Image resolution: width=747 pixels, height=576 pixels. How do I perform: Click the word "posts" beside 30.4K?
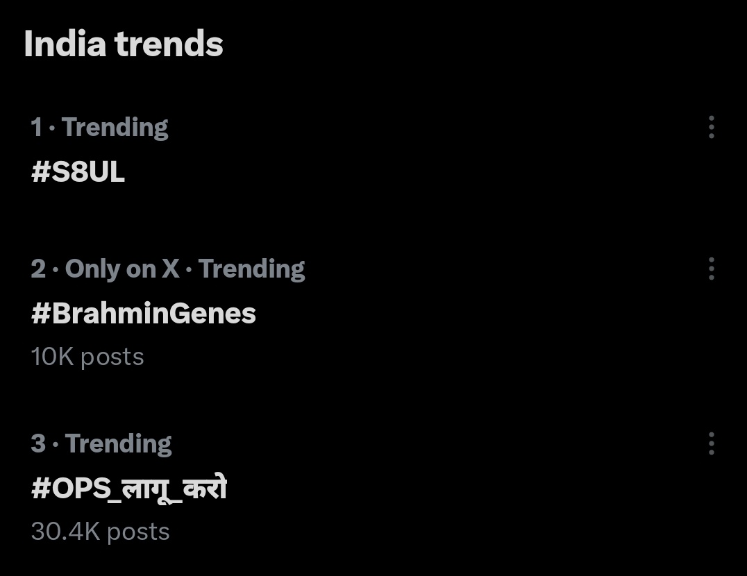[137, 532]
